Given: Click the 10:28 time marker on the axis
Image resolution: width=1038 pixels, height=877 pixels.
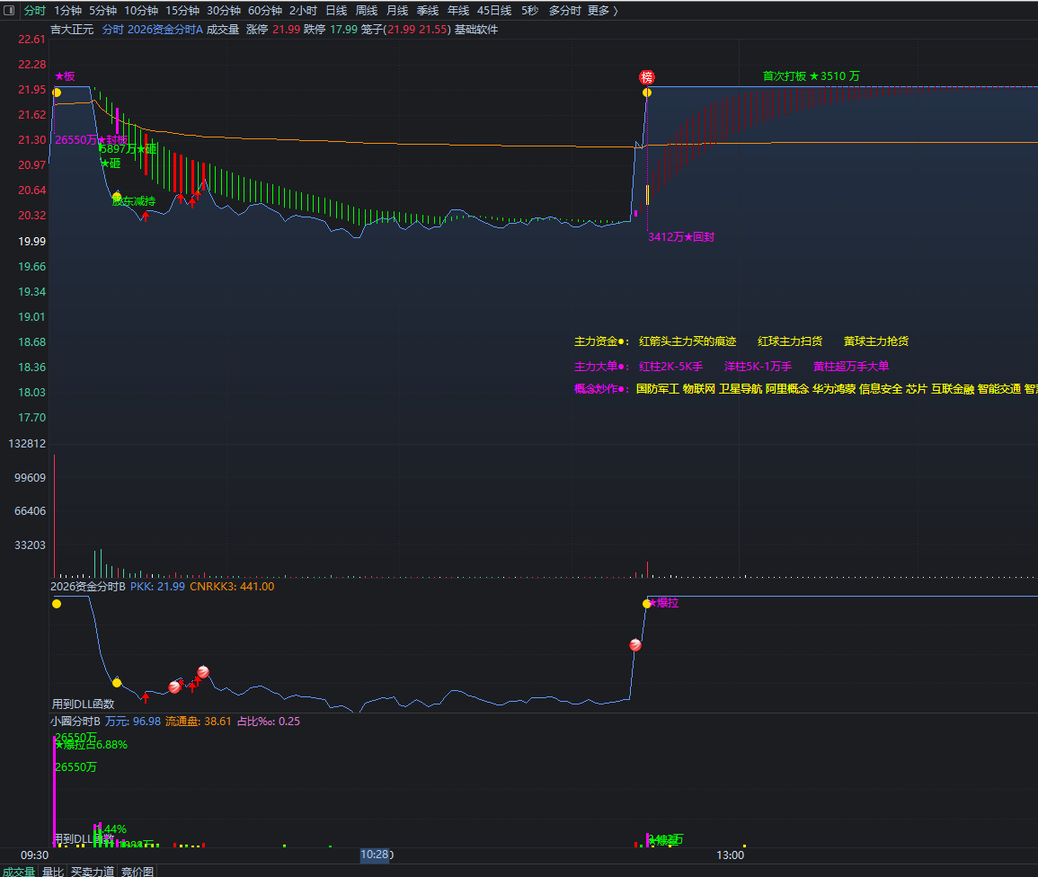Looking at the screenshot, I should pyautogui.click(x=375, y=855).
